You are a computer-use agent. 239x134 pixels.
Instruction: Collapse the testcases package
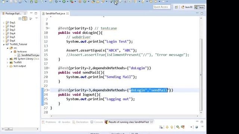pos(12,52)
